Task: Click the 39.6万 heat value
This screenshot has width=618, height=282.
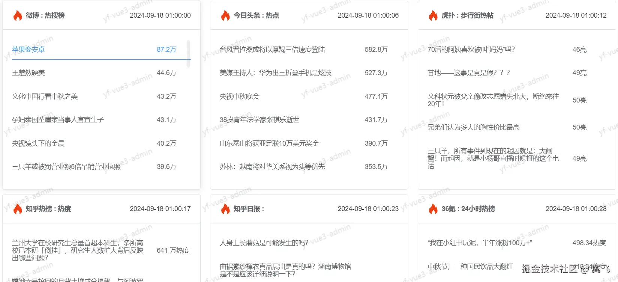Action: pyautogui.click(x=166, y=167)
